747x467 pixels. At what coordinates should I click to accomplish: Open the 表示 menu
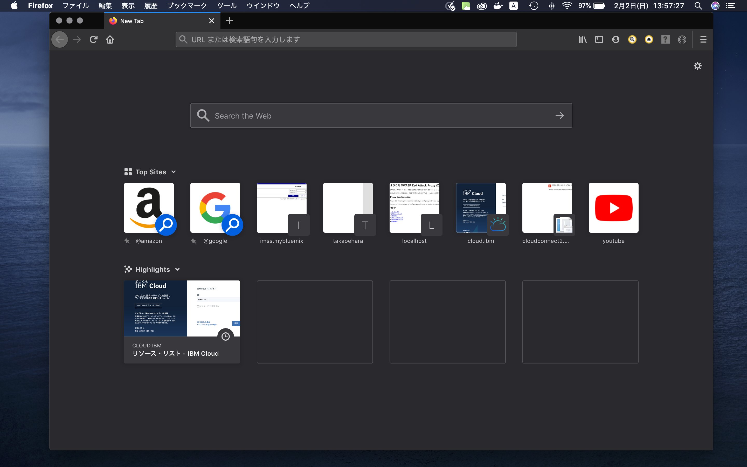tap(128, 5)
